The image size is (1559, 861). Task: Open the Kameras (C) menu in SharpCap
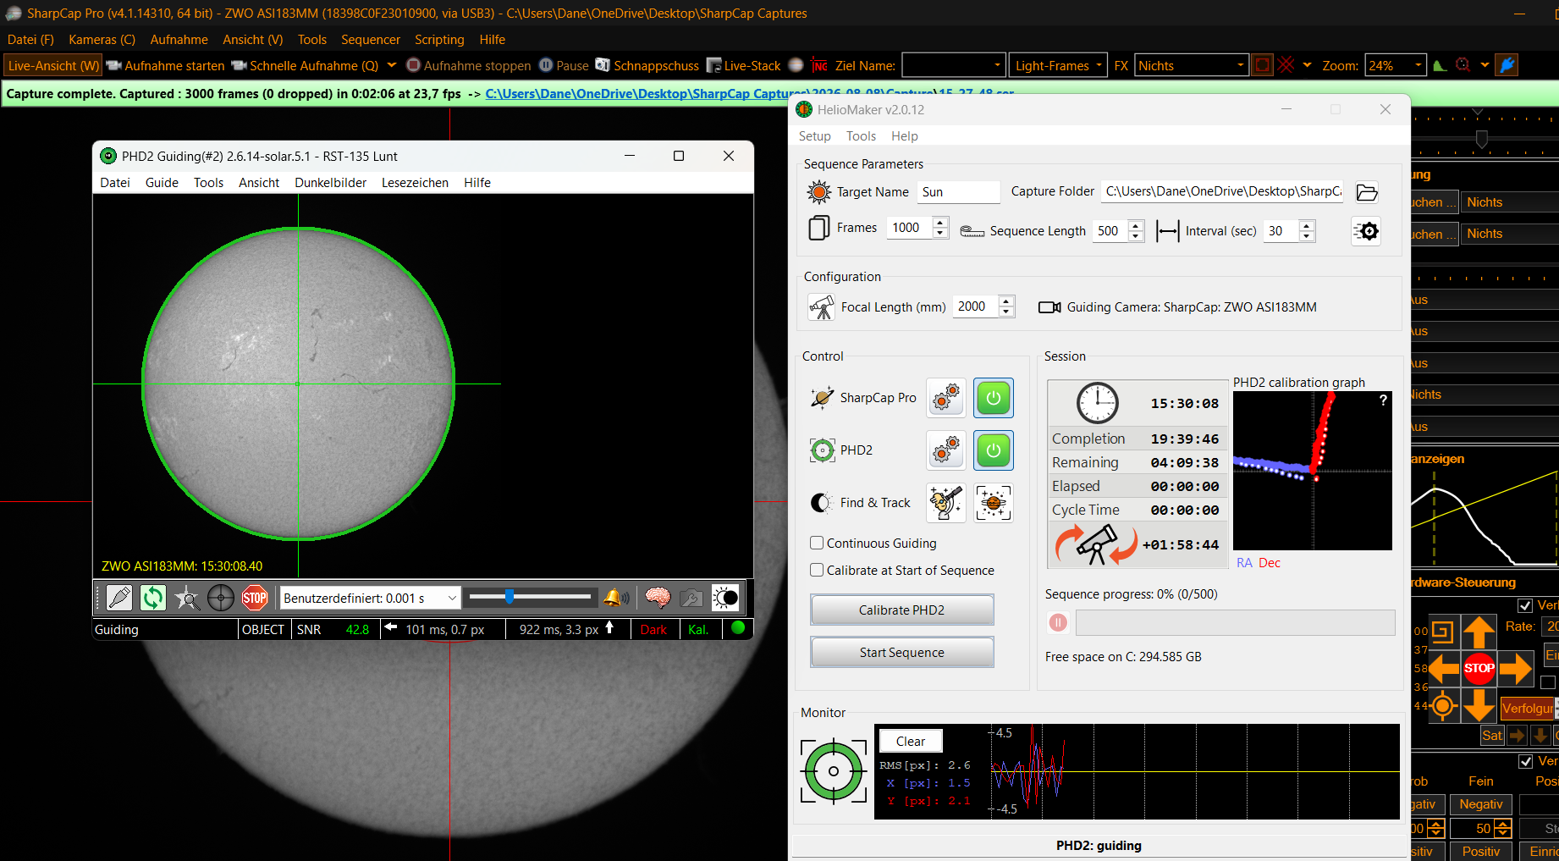click(102, 40)
